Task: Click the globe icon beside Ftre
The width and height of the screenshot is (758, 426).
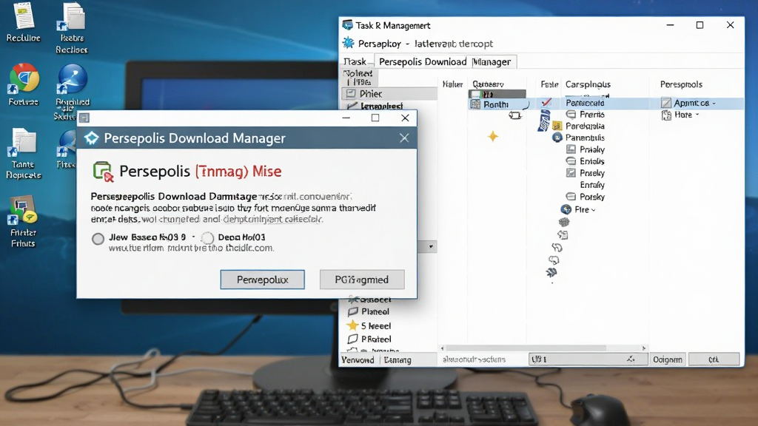Action: tap(566, 209)
